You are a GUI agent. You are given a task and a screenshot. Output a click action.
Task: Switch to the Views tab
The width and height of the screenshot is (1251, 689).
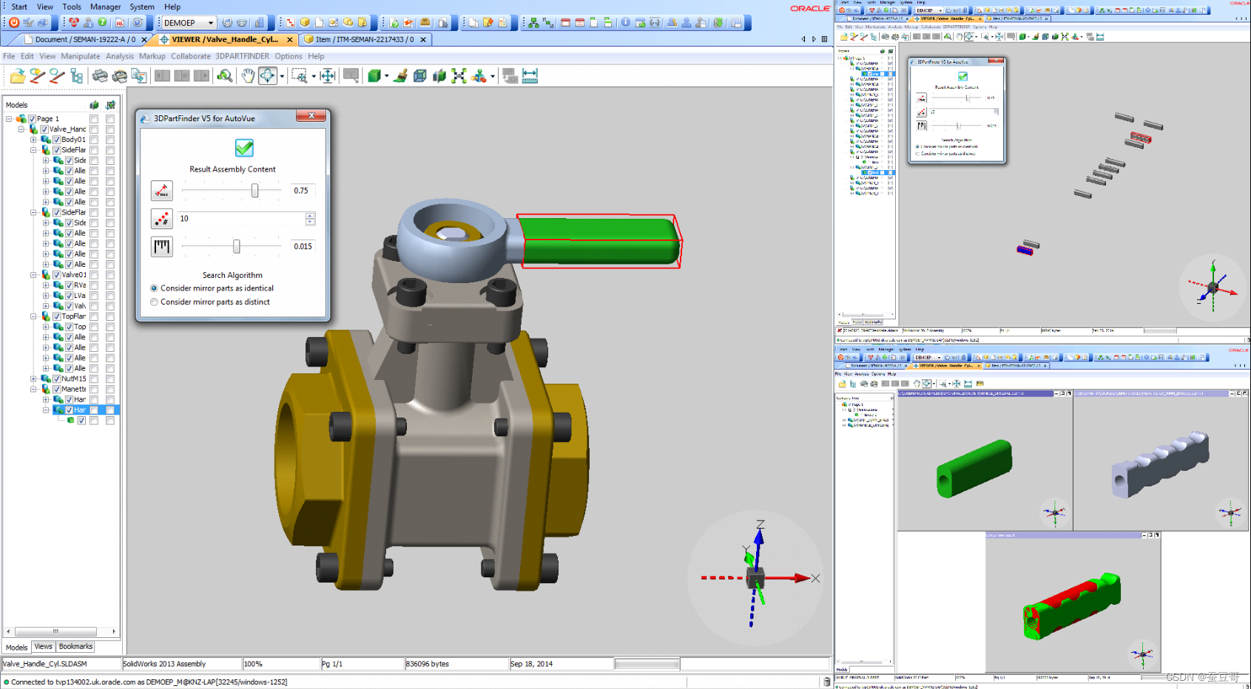tap(43, 647)
